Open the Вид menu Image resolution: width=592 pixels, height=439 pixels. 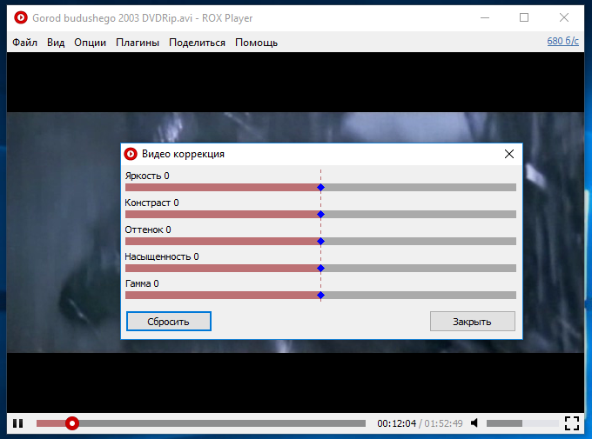click(x=56, y=43)
